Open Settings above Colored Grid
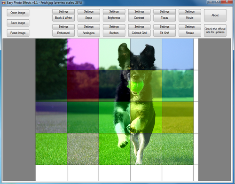235x184 pixels. [x=139, y=27]
